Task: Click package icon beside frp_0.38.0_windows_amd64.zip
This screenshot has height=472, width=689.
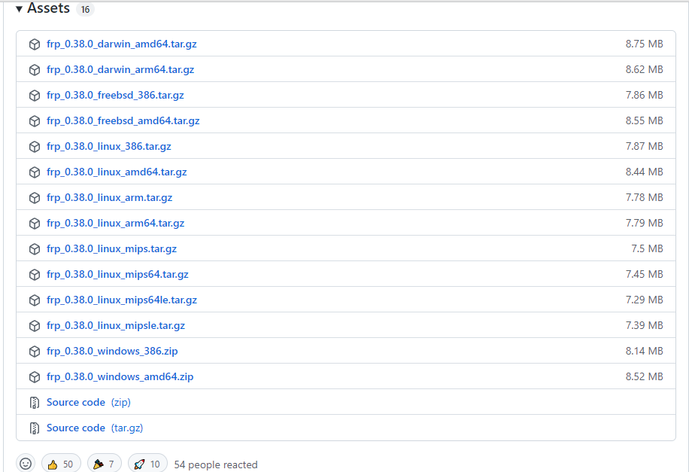Action: pos(34,377)
